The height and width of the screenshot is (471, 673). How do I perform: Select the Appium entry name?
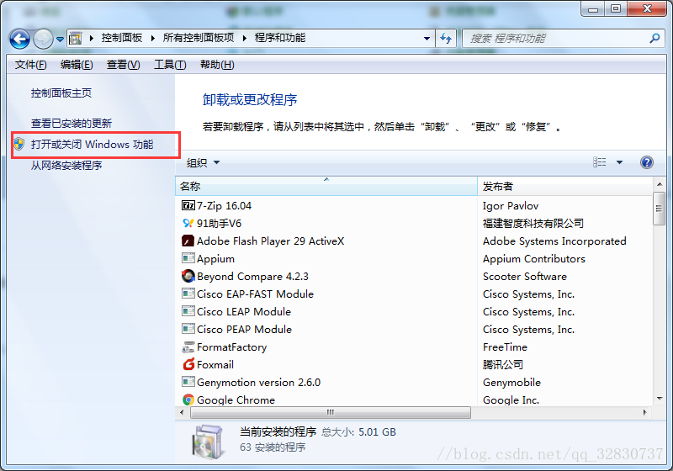(x=215, y=259)
